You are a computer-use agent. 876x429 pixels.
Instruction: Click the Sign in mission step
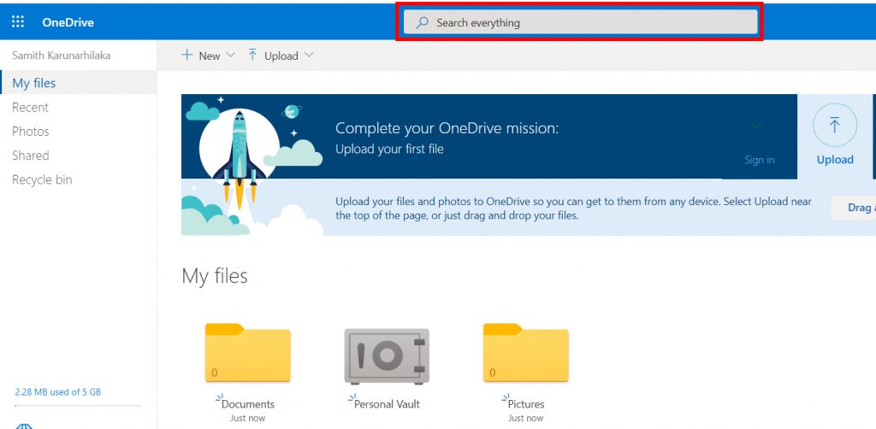pyautogui.click(x=760, y=160)
